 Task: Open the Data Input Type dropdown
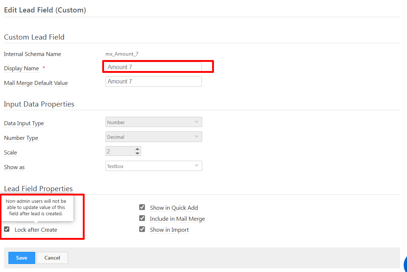153,122
